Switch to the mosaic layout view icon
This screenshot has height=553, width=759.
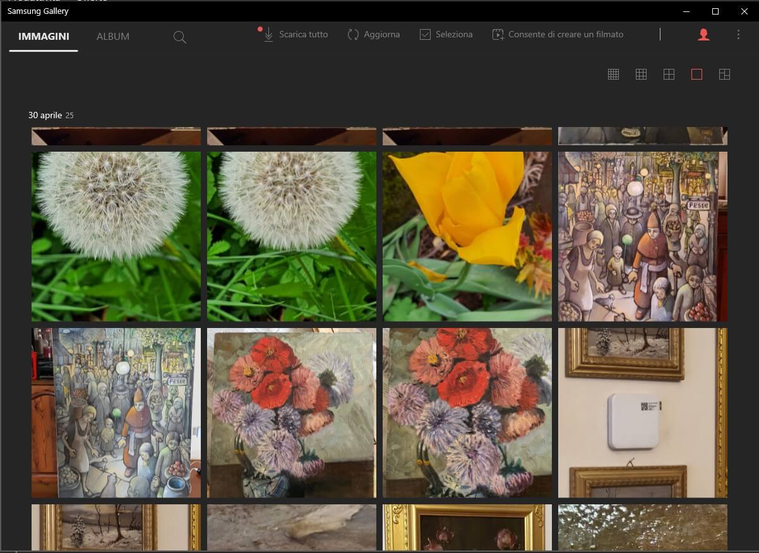pyautogui.click(x=724, y=75)
